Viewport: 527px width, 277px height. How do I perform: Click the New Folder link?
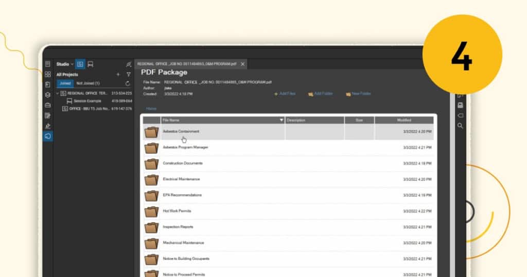coord(358,94)
